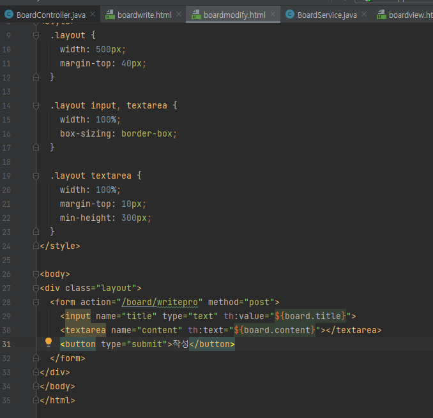
Task: Click the 작성 button label text
Action: 181,344
